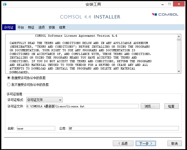The height and width of the screenshot is (150, 187).
Task: Click the 'COMSOL 4.4 INSTALLER' heading
Action: [90, 17]
